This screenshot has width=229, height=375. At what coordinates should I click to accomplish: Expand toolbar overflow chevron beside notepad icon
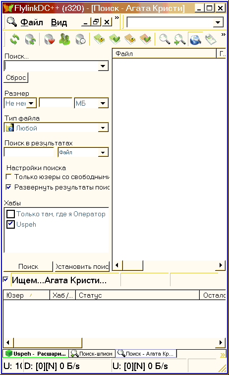(223, 34)
